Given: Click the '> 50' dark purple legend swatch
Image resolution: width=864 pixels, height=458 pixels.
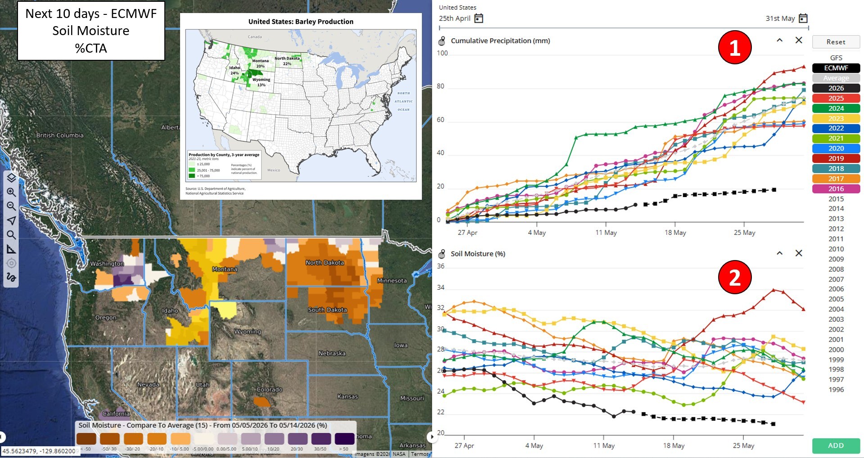Looking at the screenshot, I should tap(344, 438).
